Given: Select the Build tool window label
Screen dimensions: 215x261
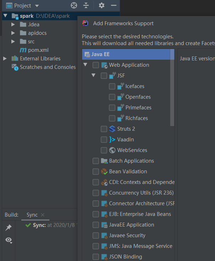Looking at the screenshot, I should pos(11,215).
